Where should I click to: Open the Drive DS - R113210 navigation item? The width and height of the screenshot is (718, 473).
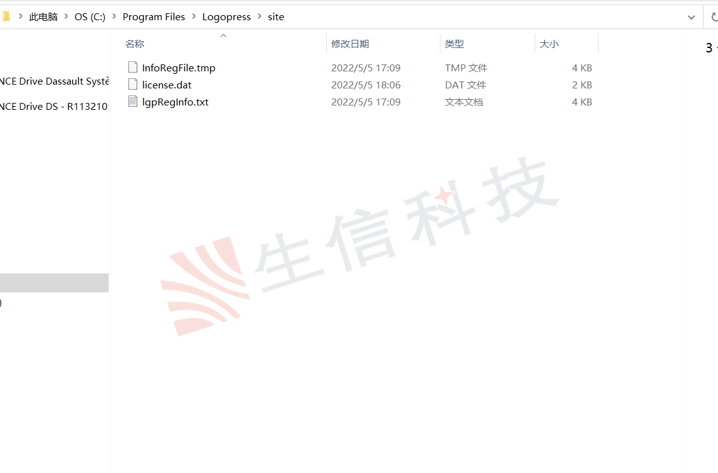pos(54,106)
